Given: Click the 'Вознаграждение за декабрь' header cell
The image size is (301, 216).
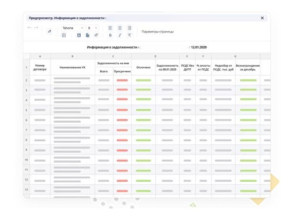Looking at the screenshot, I should (248, 67).
